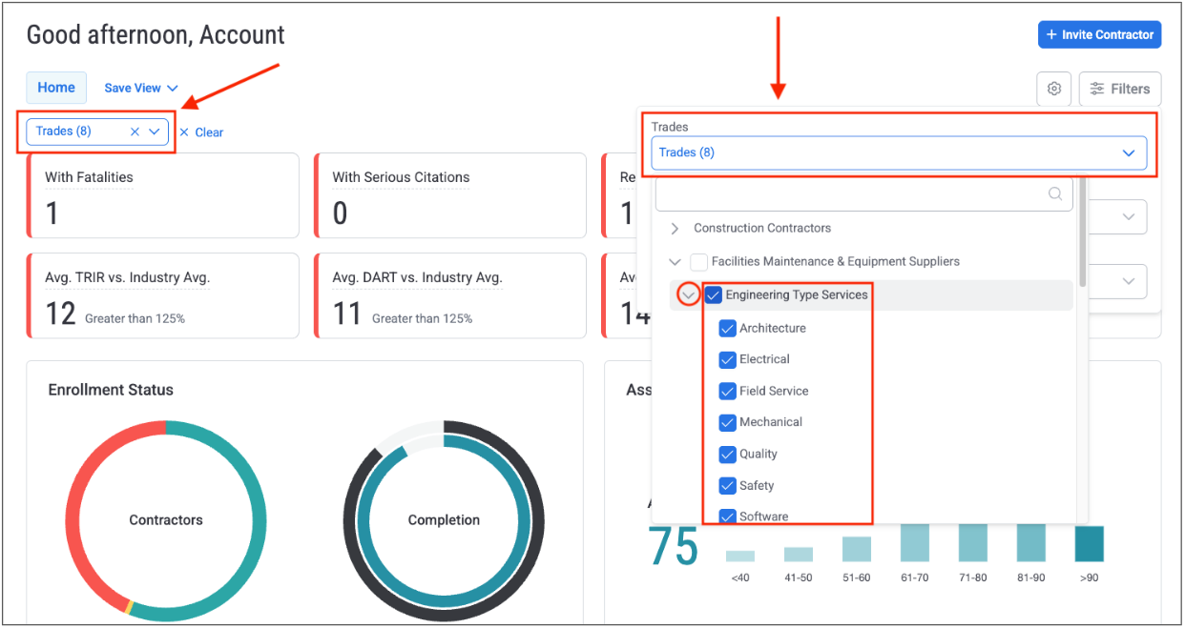Click the Trades search input field
1185x628 pixels.
click(x=849, y=193)
